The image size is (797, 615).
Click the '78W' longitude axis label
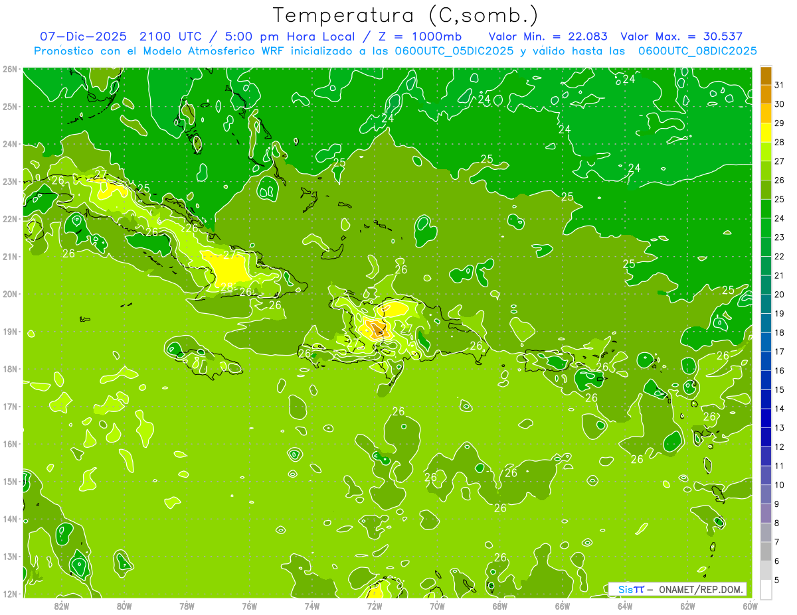tap(187, 606)
